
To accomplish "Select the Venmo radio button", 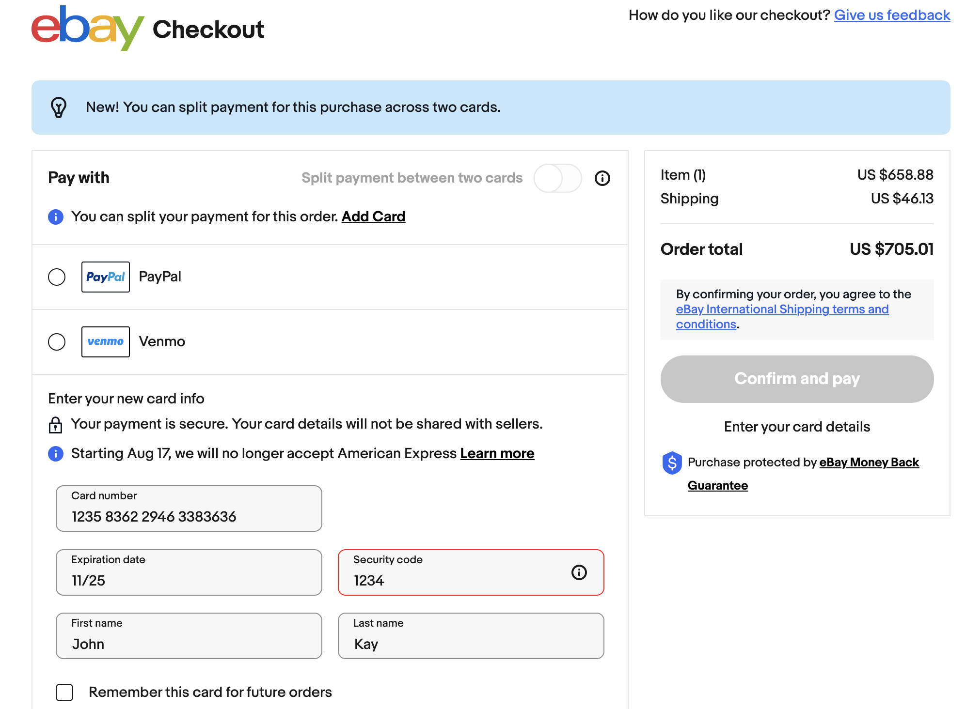I will (x=57, y=342).
